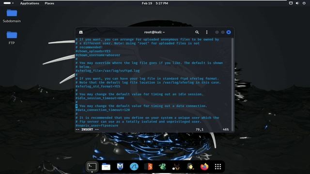Open the green dragon icon in dock

pyautogui.click(x=162, y=167)
